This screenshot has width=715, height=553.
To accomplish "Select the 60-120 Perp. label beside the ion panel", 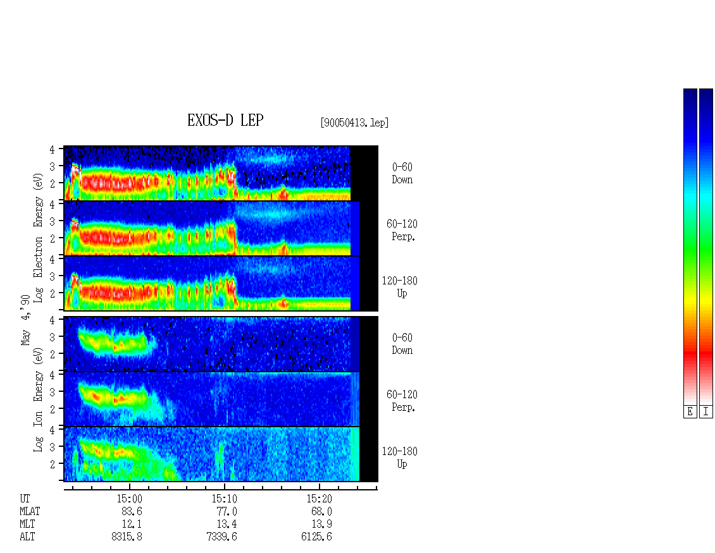I will pyautogui.click(x=402, y=401).
